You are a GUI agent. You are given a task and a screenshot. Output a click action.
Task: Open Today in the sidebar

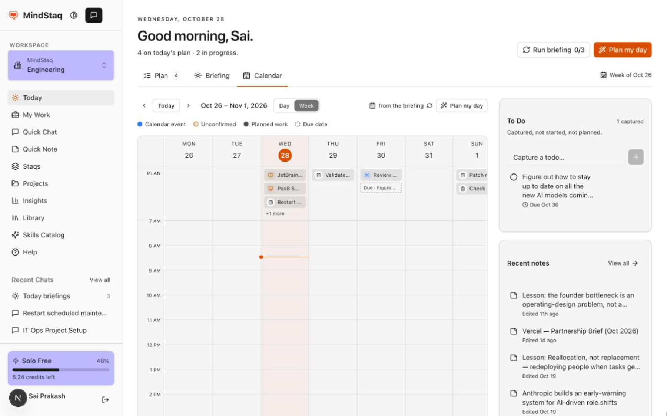click(x=61, y=98)
